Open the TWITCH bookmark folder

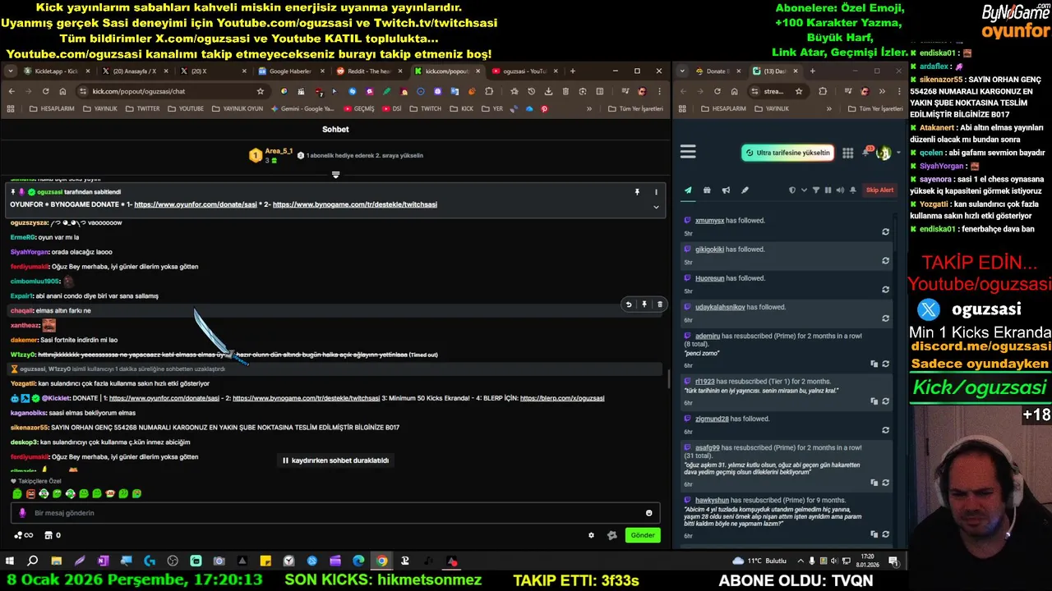pos(426,108)
